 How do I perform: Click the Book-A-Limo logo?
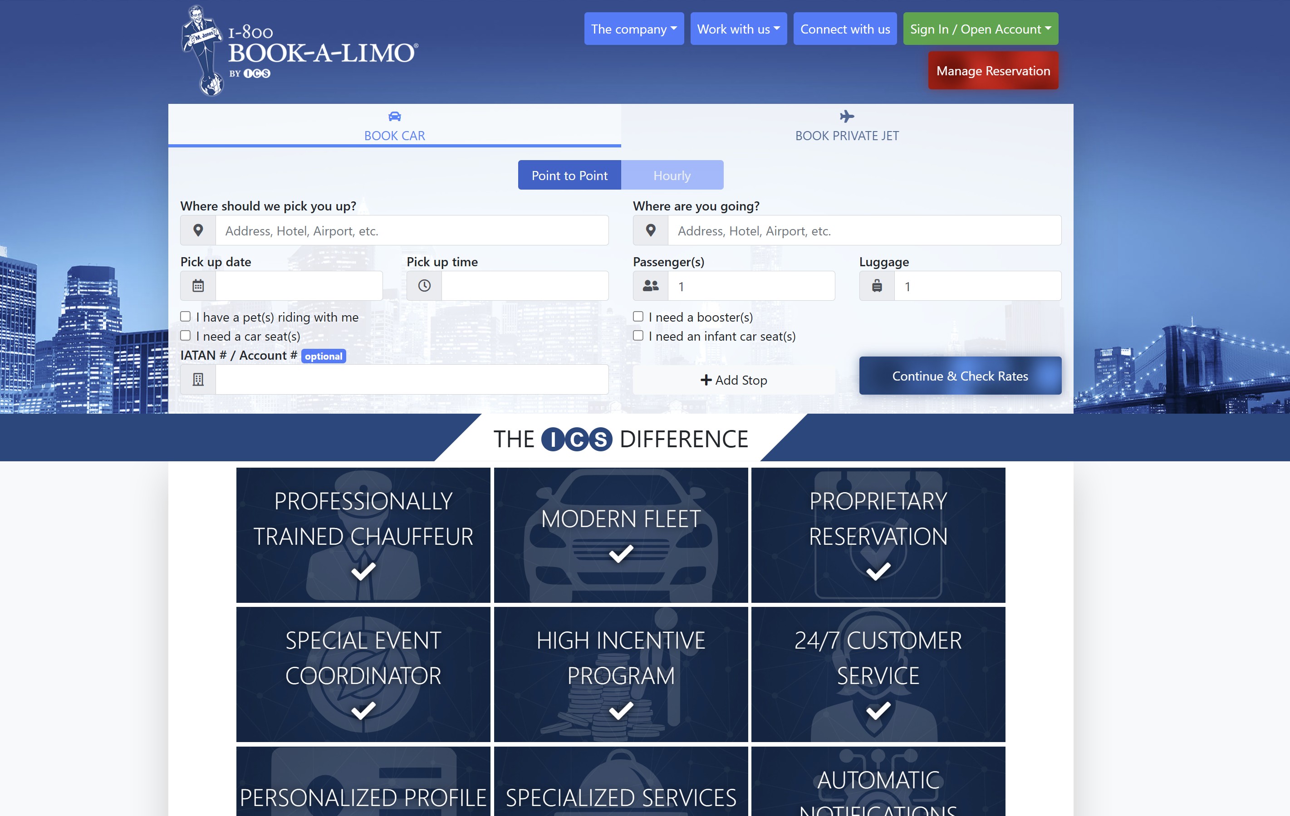tap(300, 51)
